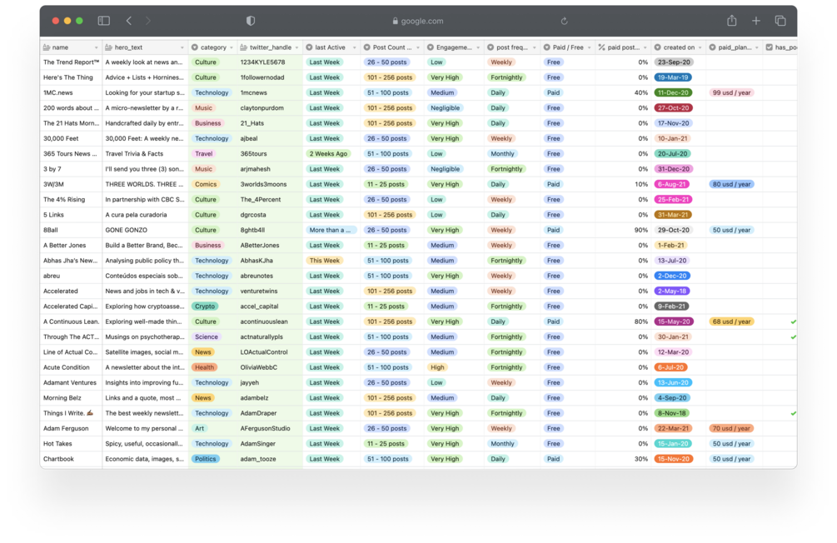Click the 'adam_tooze' twitter handle cell
837x543 pixels.
[x=270, y=459]
